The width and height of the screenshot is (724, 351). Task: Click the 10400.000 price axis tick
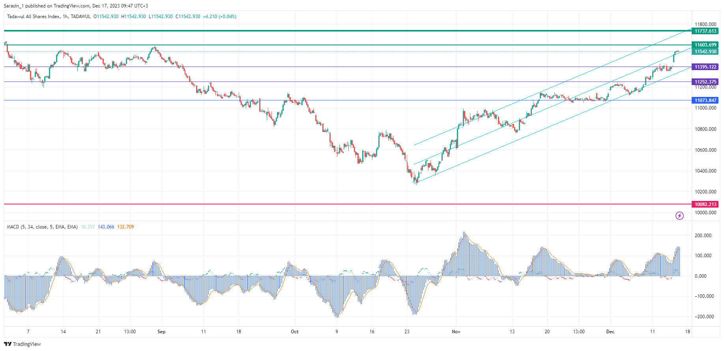(705, 171)
